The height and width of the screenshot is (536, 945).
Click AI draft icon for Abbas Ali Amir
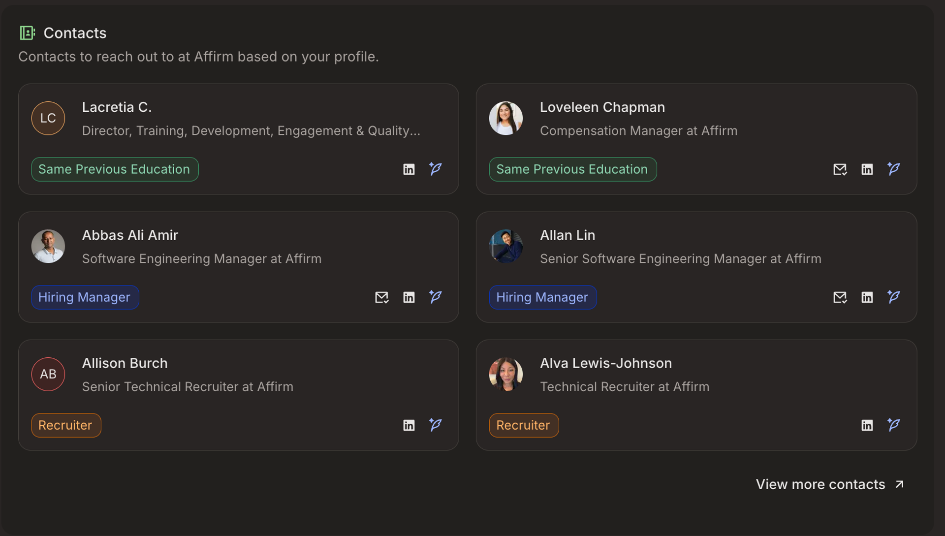coord(436,297)
